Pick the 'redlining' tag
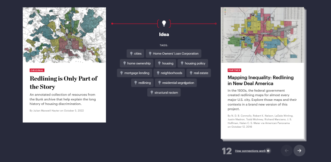 point(142,83)
